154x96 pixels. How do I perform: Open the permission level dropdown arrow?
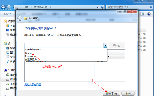(109, 56)
